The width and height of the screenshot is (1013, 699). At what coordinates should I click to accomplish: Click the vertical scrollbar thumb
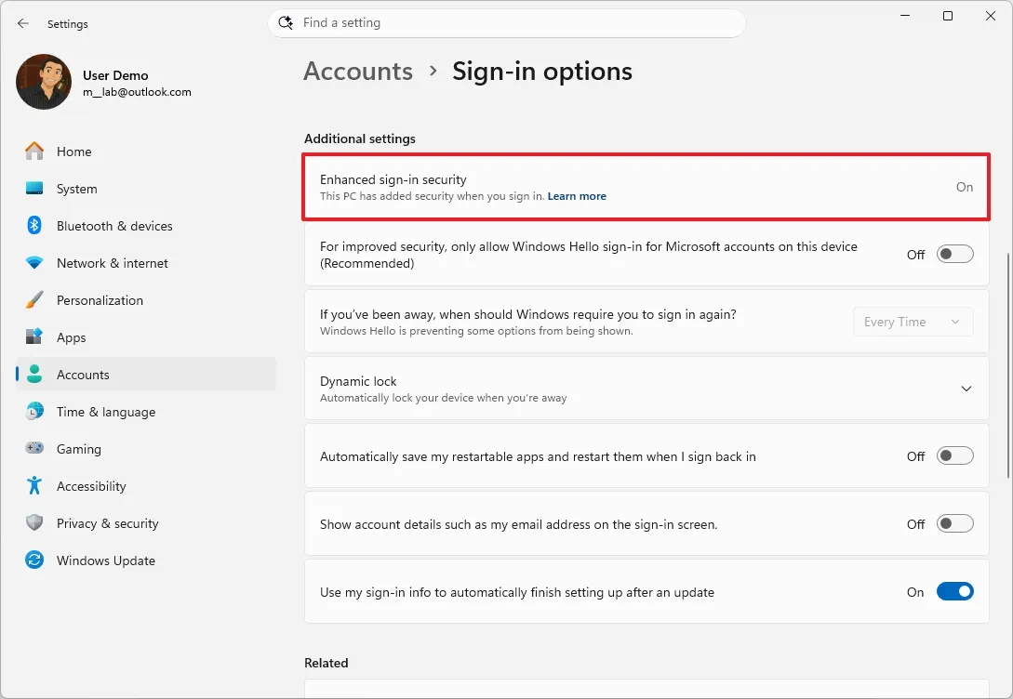pyautogui.click(x=1007, y=364)
